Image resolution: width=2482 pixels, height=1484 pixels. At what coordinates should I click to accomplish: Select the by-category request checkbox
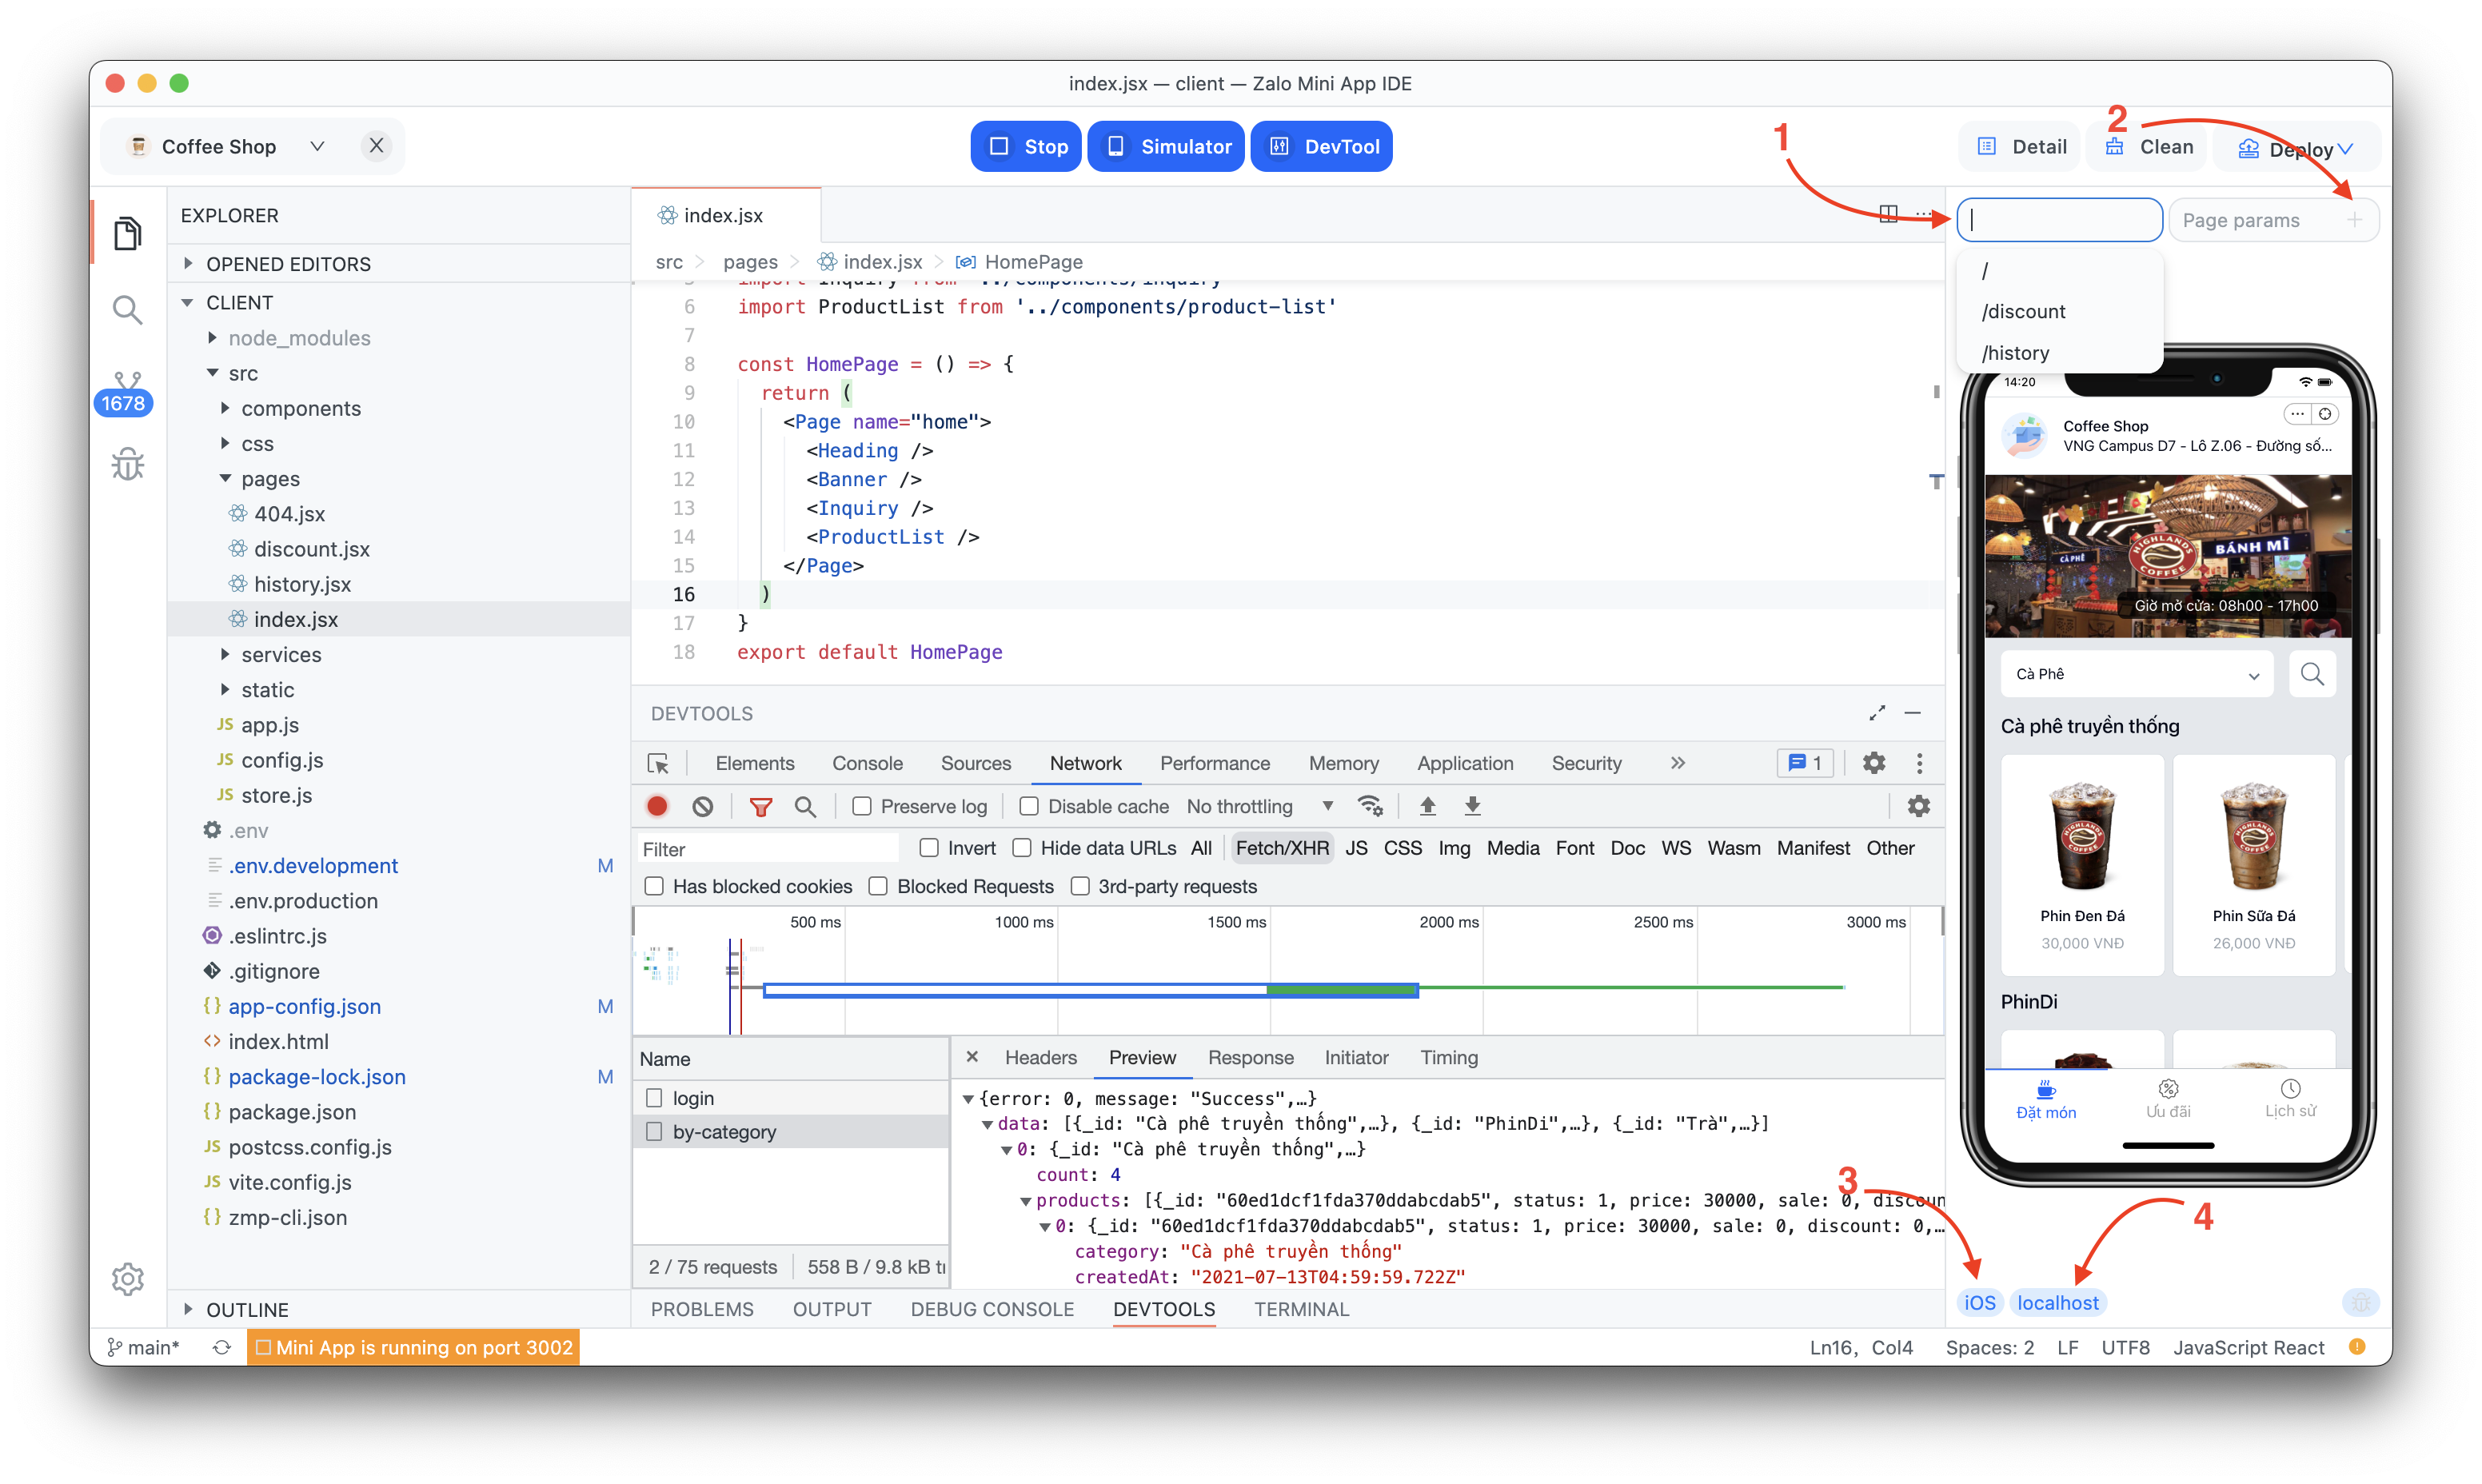[x=654, y=1132]
